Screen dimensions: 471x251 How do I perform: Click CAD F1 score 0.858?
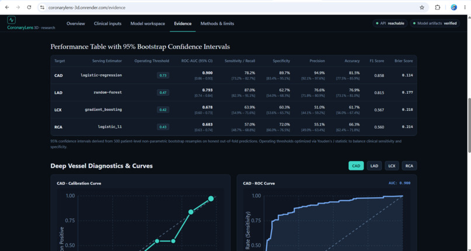[379, 75]
